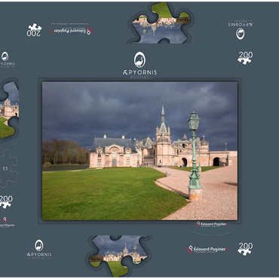Click the Edouard Puginier label at bottom right
Image resolution: width=279 pixels, height=279 pixels.
point(208,249)
